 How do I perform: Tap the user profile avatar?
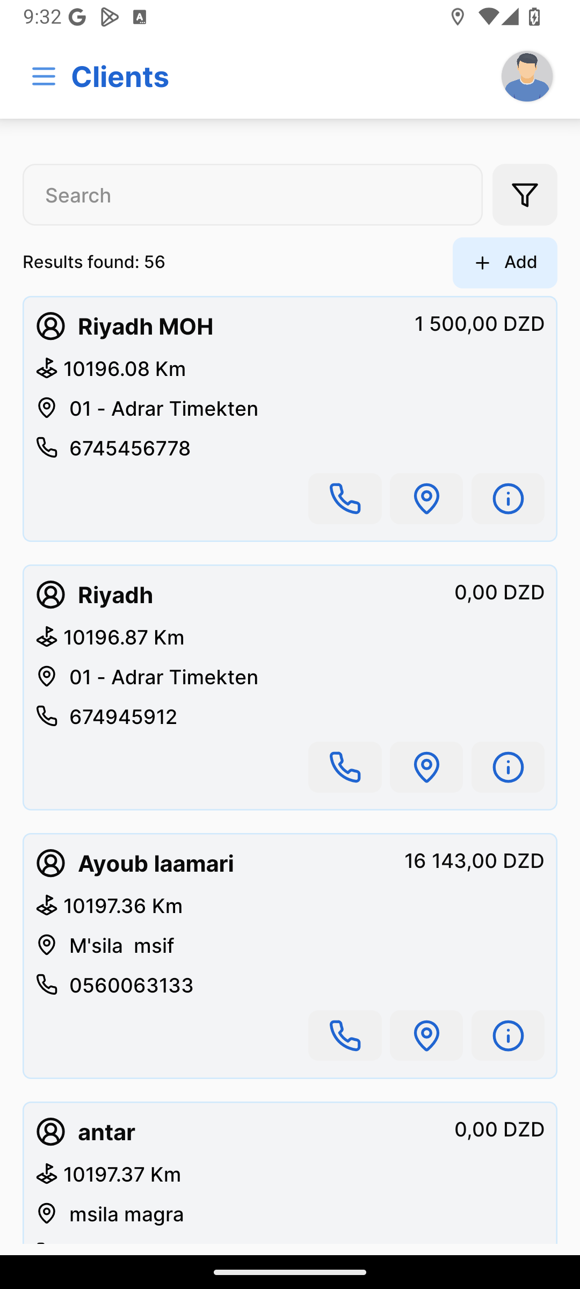[x=527, y=76]
